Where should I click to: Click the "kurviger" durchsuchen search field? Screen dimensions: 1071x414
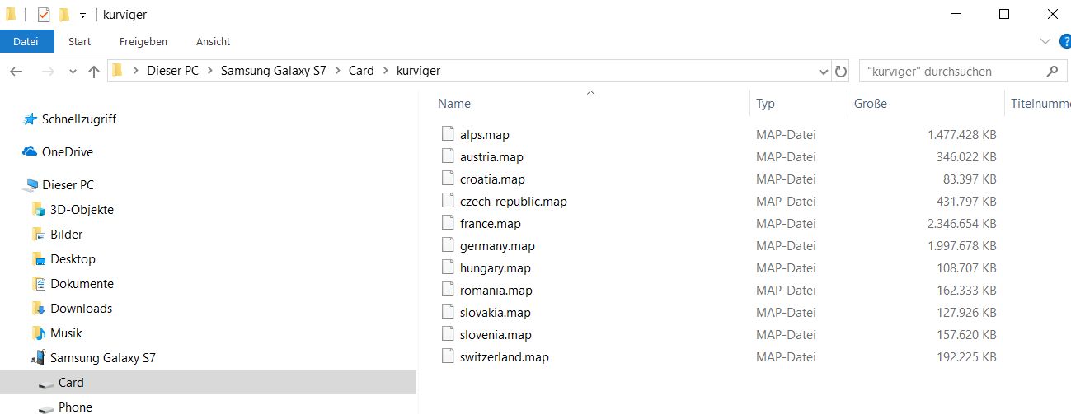click(x=948, y=72)
